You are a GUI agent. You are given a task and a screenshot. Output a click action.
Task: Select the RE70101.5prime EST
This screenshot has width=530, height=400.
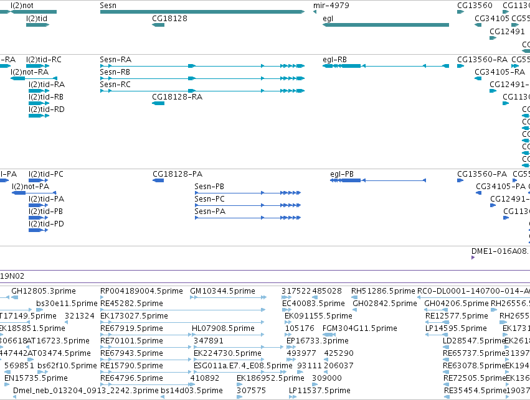tap(146, 347)
